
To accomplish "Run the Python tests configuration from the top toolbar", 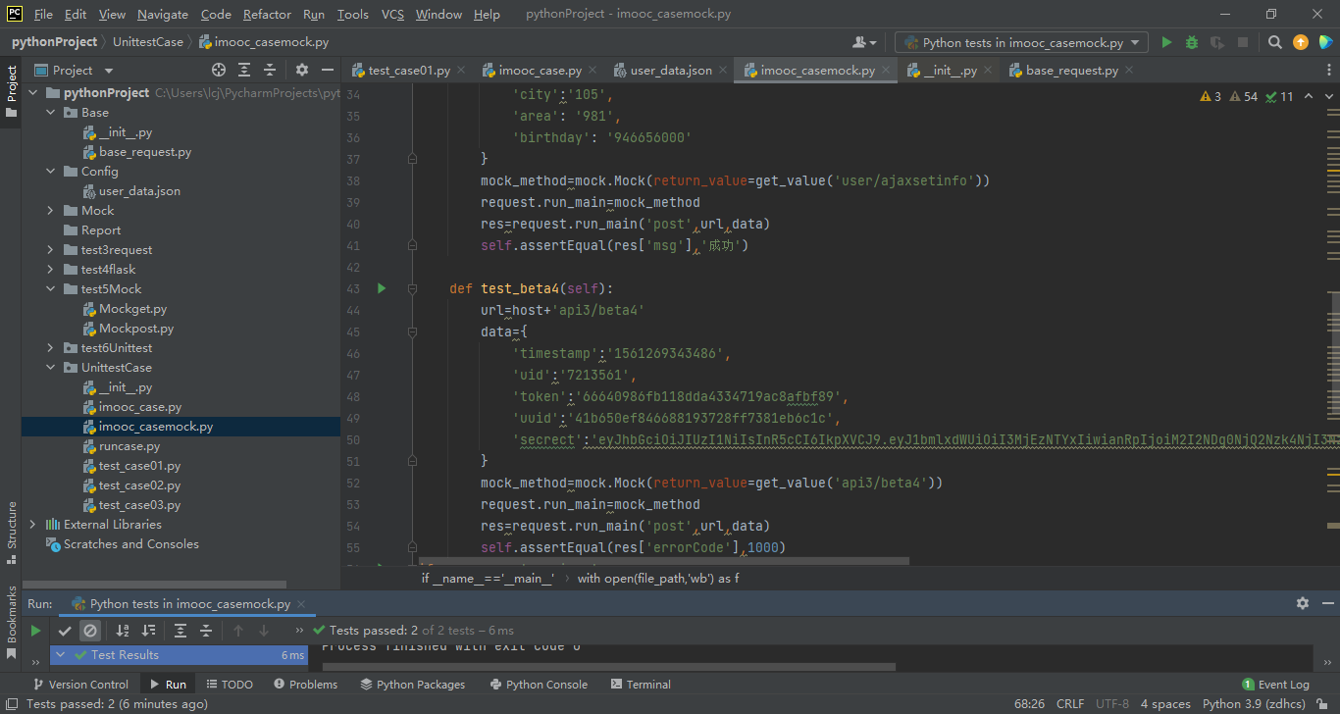I will click(x=1166, y=42).
